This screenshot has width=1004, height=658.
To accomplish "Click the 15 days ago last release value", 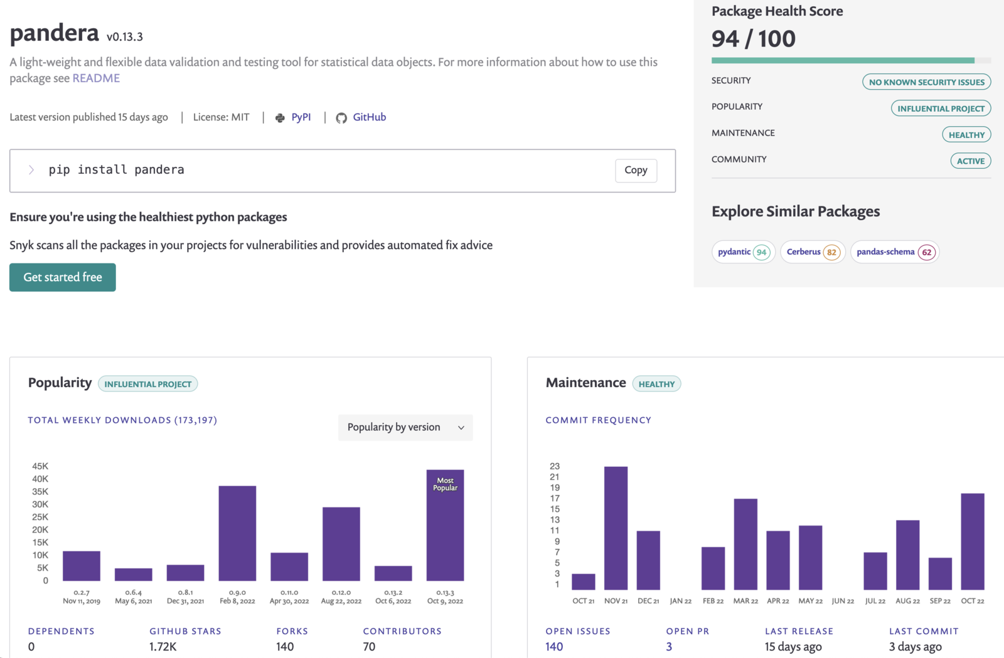I will coord(793,647).
